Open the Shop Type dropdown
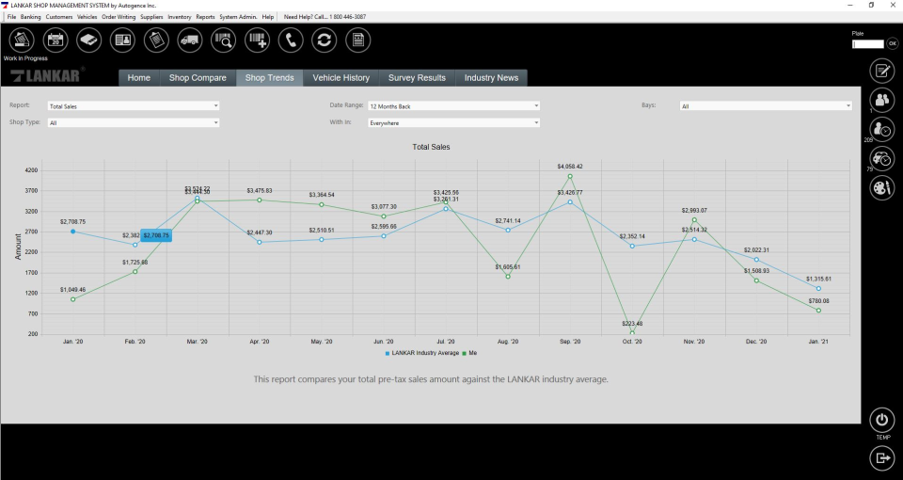The height and width of the screenshot is (480, 903). (133, 122)
